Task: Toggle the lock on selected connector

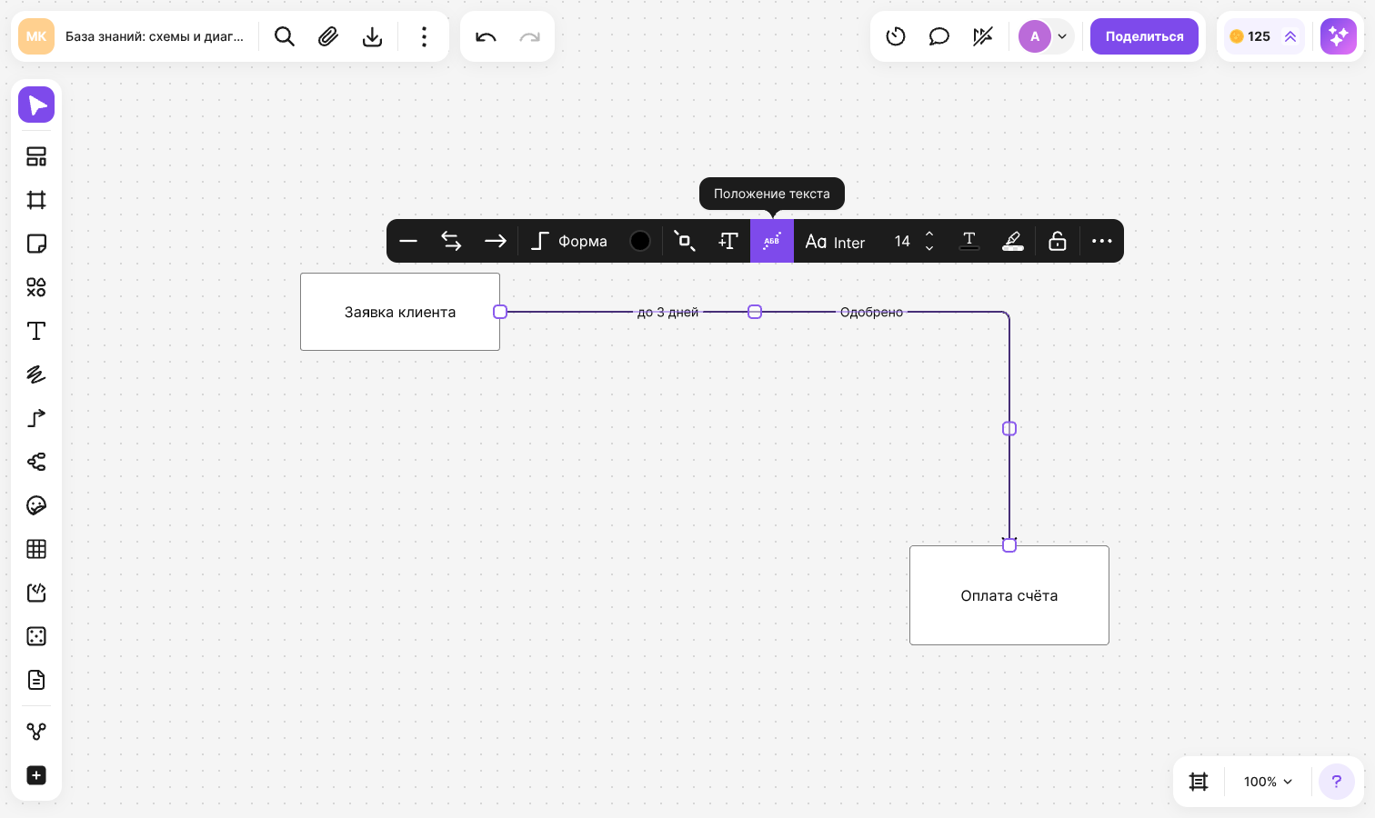Action: (x=1058, y=241)
